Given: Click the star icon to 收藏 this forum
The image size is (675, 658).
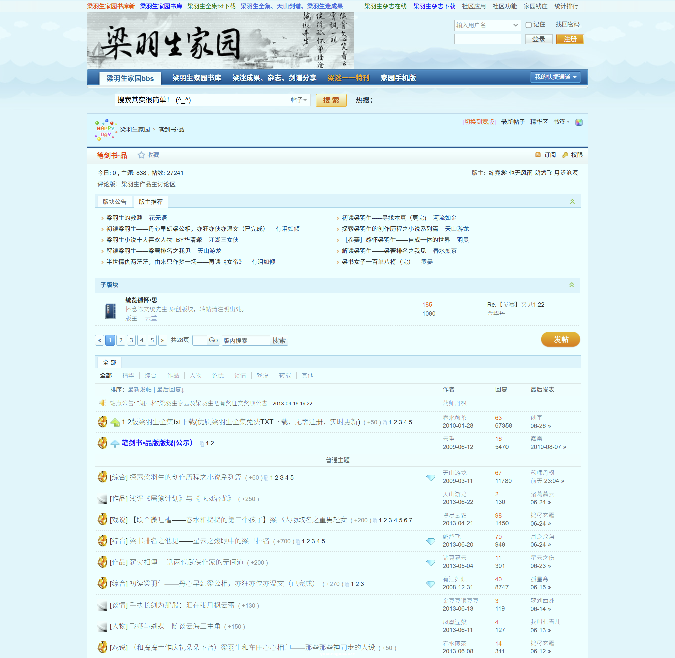Looking at the screenshot, I should (141, 155).
